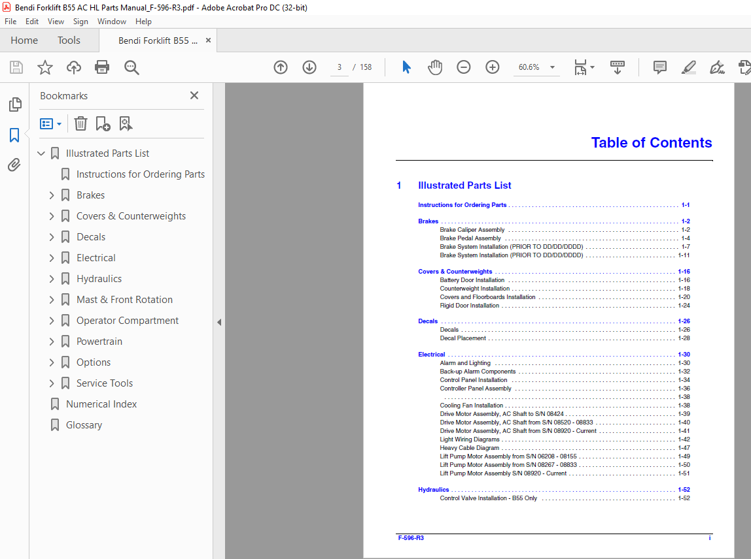751x559 pixels.
Task: Click the Save file icon
Action: point(16,67)
